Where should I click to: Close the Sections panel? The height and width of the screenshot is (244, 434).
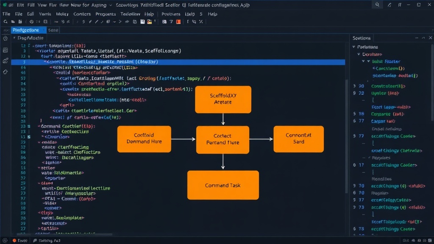pyautogui.click(x=431, y=38)
